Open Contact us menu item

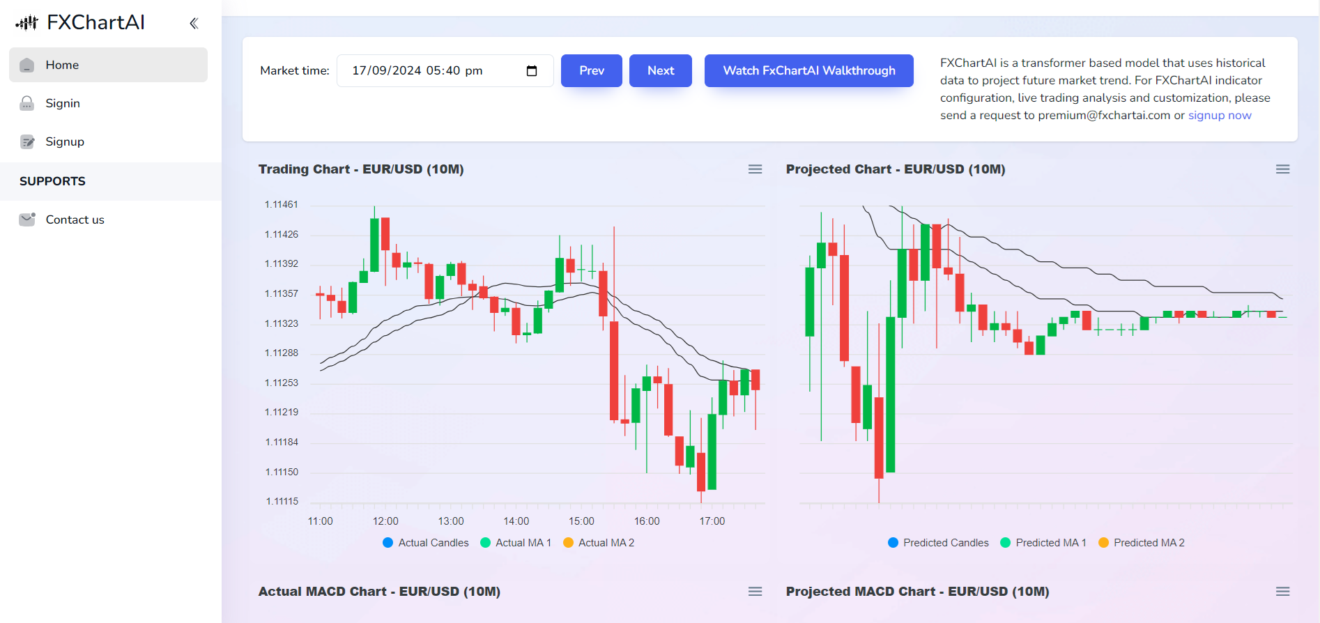75,220
